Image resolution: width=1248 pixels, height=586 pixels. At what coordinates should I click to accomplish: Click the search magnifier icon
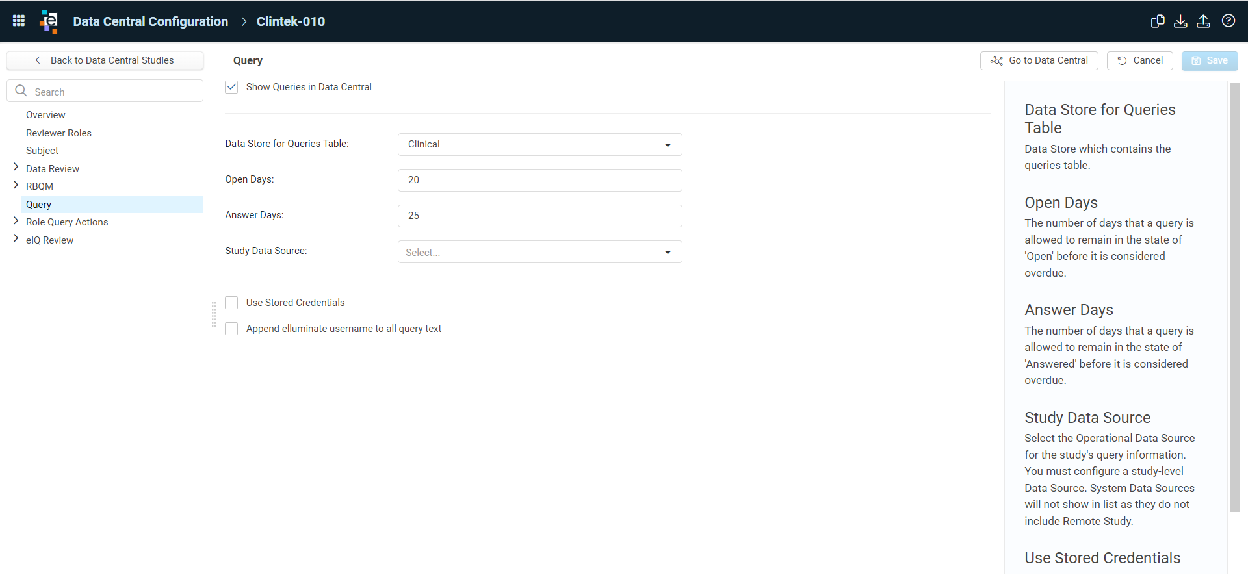[21, 91]
